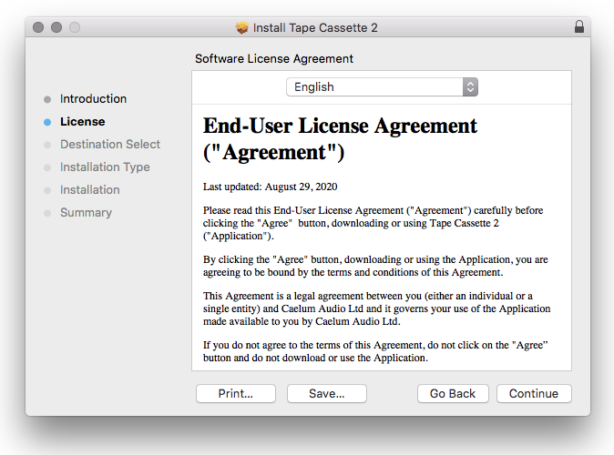Click the End-User License Agreement heading
This screenshot has width=614, height=455.
click(340, 139)
